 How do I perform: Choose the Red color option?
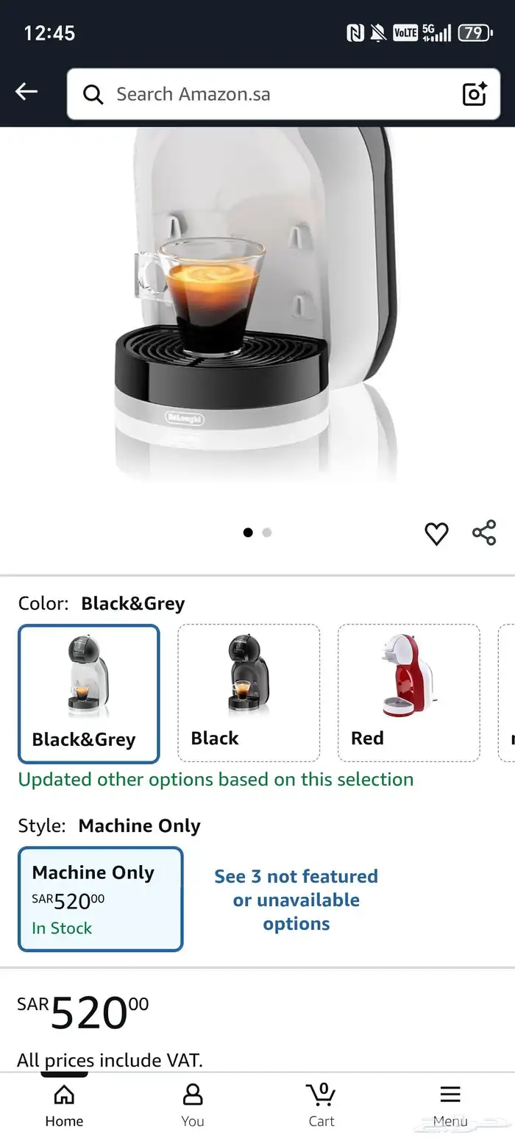(408, 693)
